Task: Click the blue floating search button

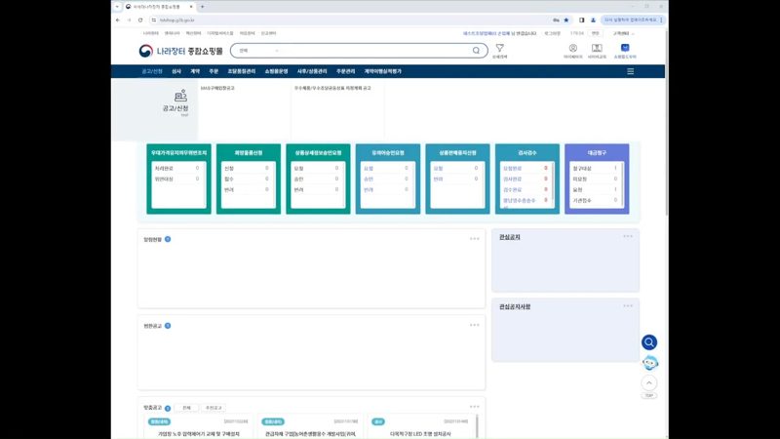Action: 649,342
